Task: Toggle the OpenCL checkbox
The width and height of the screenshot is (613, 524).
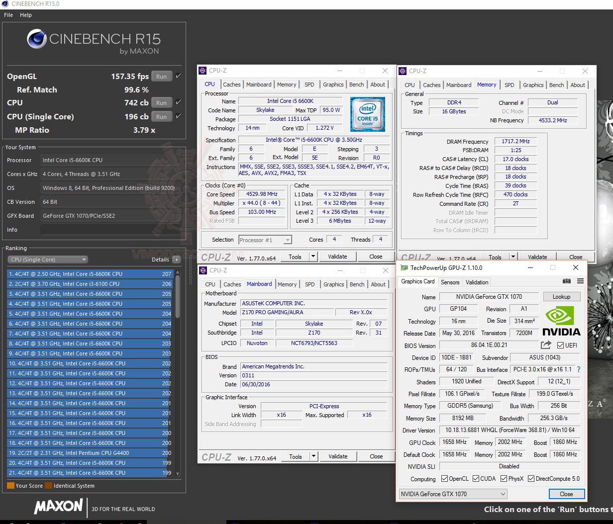Action: pos(444,479)
